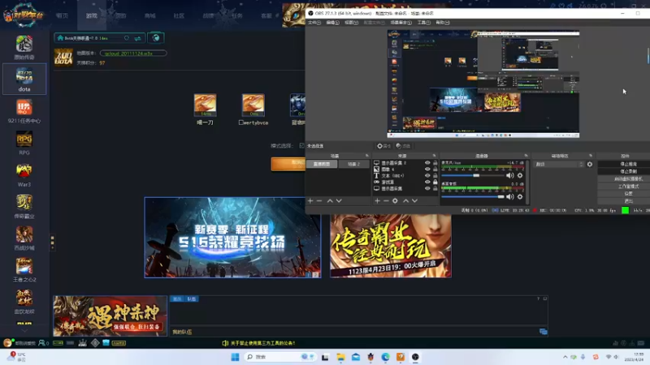Open the OBS Edit menu

[332, 23]
